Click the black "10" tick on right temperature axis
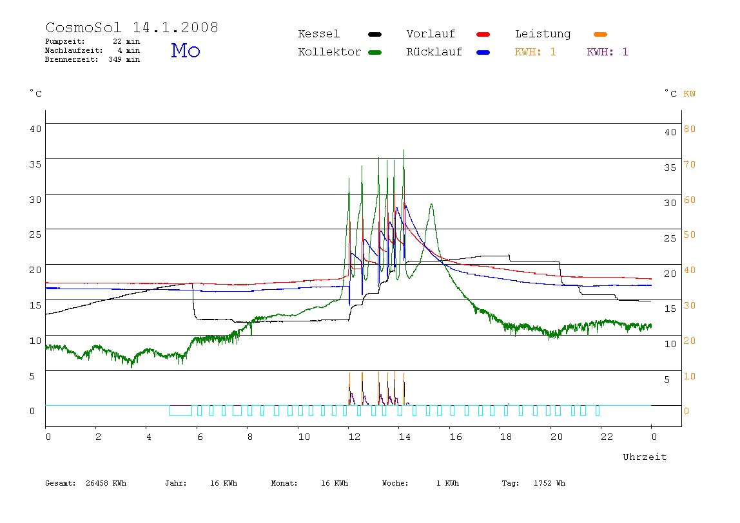Viewport: 740px width, 523px height. coord(670,344)
